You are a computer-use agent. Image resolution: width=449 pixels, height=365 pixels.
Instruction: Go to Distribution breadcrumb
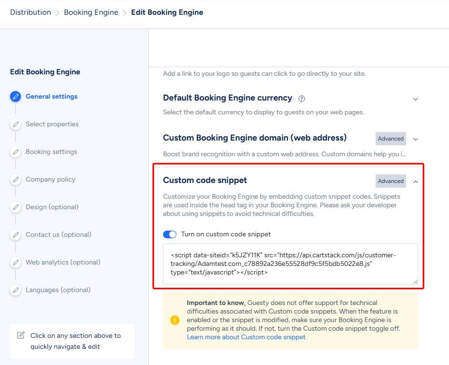[31, 12]
